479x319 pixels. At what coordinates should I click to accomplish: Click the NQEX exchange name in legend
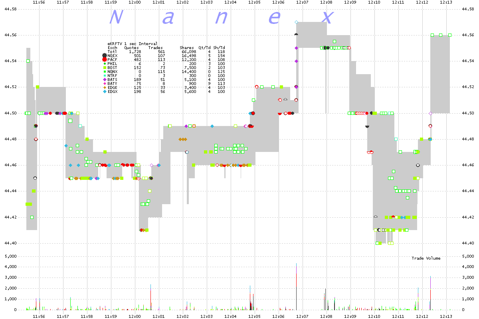(113, 55)
